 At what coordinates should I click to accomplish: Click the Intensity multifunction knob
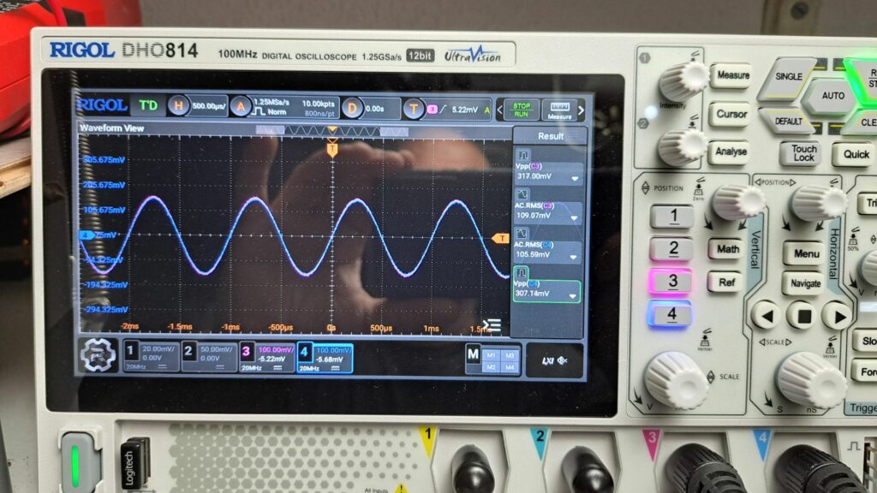pyautogui.click(x=683, y=81)
